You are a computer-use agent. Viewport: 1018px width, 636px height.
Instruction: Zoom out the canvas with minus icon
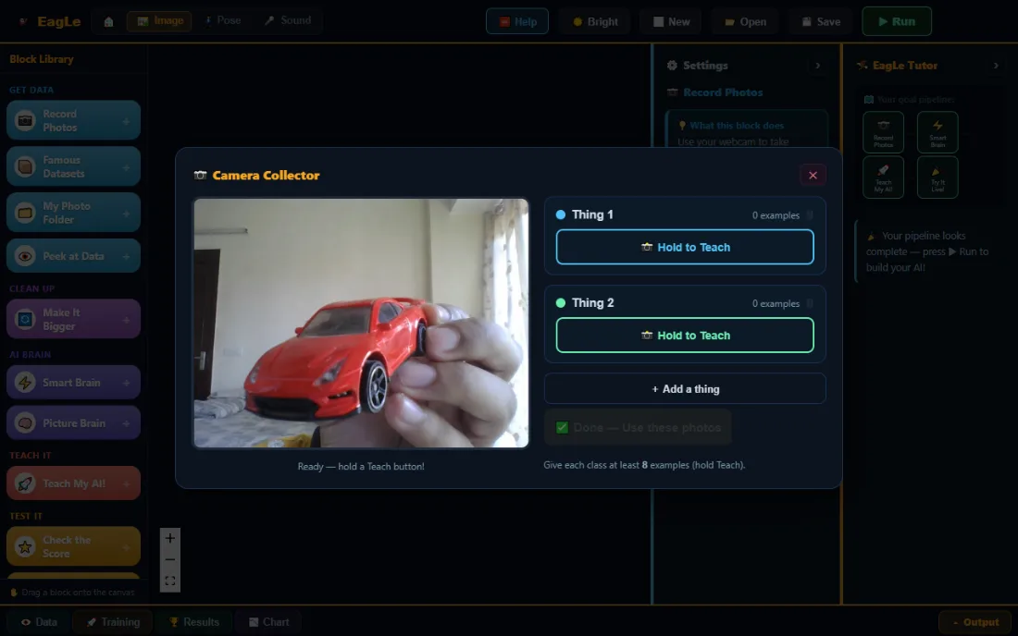pyautogui.click(x=170, y=559)
